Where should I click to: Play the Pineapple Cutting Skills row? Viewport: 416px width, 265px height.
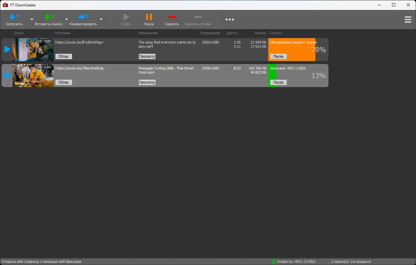[7, 75]
